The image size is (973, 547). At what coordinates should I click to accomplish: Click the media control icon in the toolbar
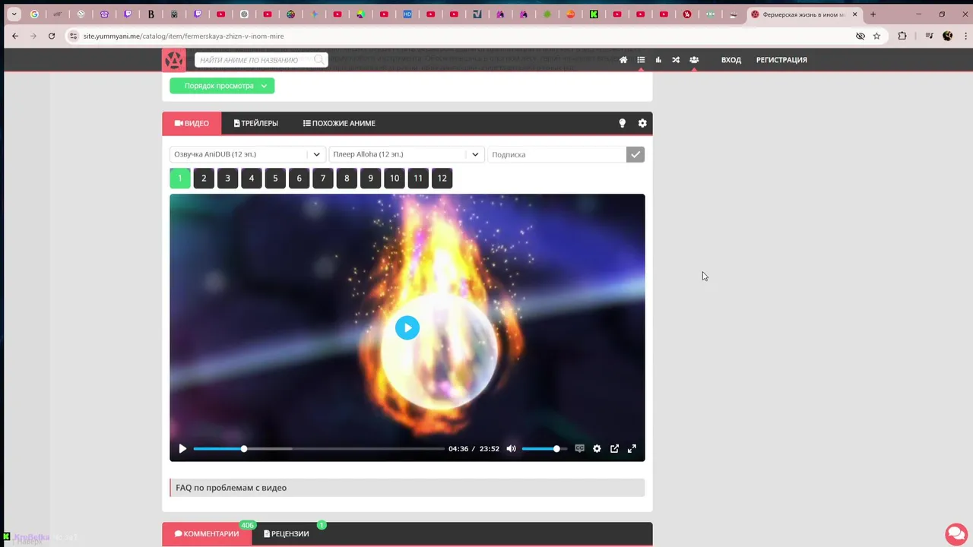[x=929, y=36]
